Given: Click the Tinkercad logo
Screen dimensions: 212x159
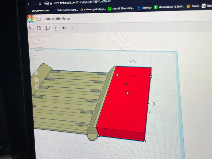Looking at the screenshot, I should click(x=31, y=19).
